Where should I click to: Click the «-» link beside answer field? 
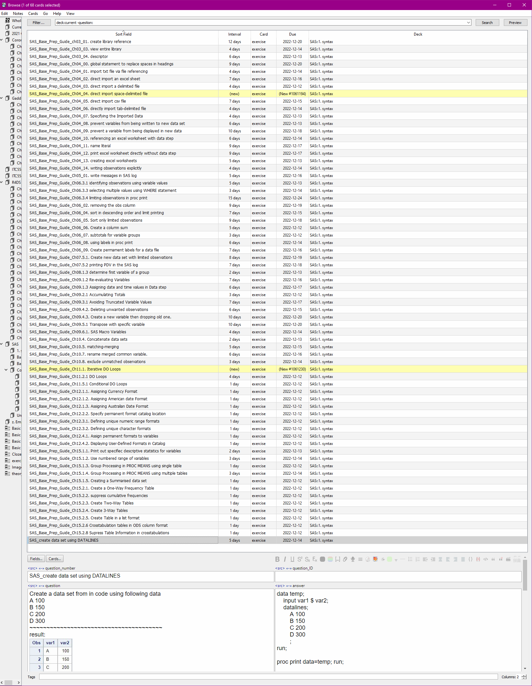[x=289, y=586]
